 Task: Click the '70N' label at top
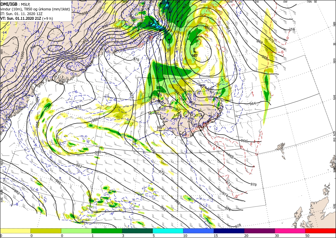tap(309, 2)
